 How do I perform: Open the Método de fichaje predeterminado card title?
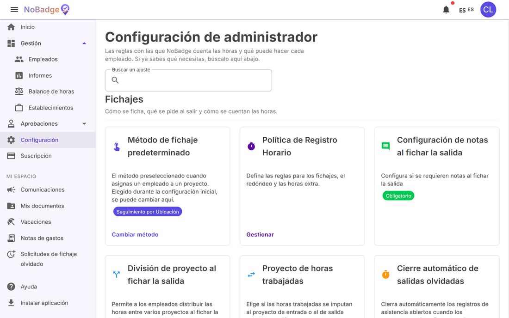(x=162, y=146)
